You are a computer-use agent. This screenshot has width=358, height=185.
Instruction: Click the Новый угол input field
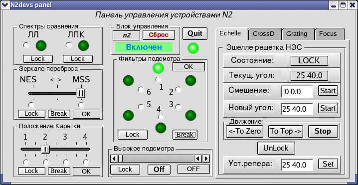point(297,109)
